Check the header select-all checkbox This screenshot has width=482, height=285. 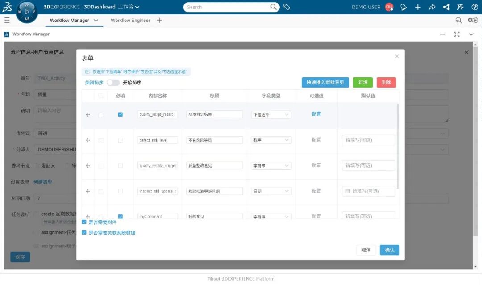point(100,96)
